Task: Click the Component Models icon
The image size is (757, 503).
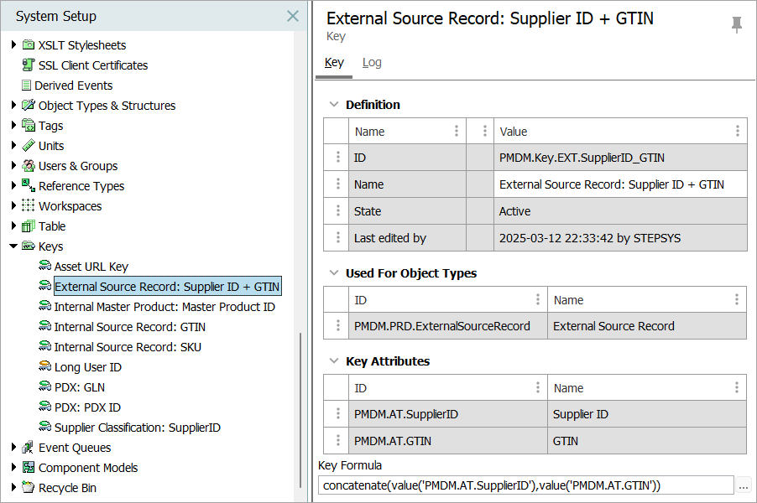Action: [x=29, y=468]
